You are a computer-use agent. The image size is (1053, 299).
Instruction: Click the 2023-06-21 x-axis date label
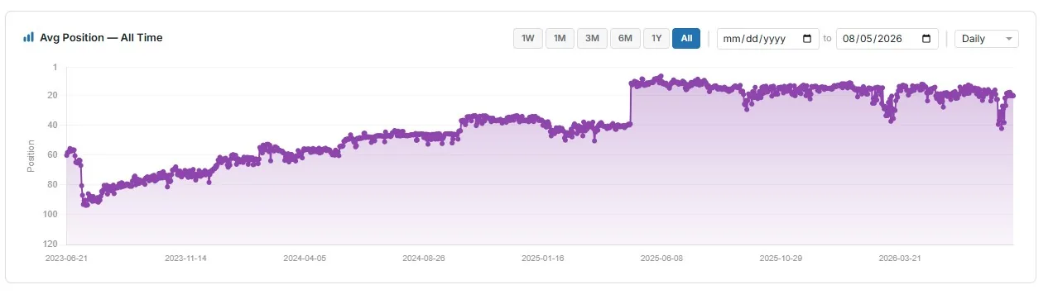pos(66,258)
